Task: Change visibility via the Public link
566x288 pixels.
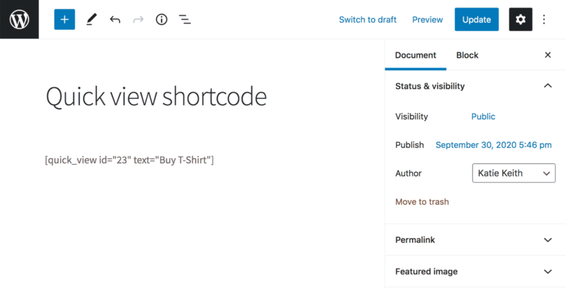Action: coord(483,116)
